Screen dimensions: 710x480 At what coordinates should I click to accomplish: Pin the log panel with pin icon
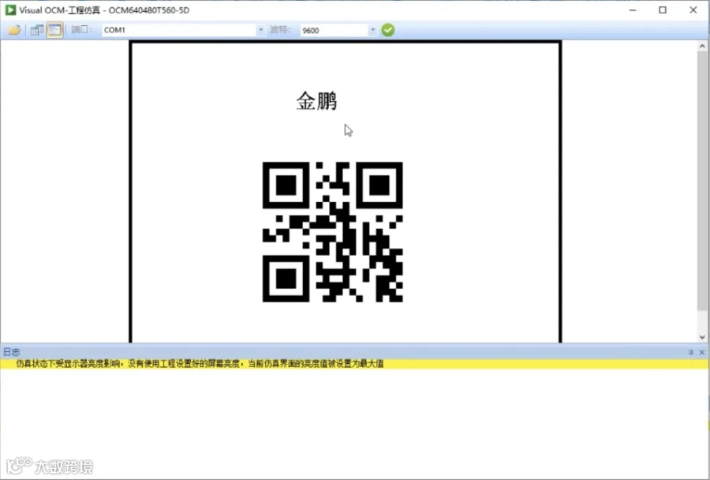[691, 352]
